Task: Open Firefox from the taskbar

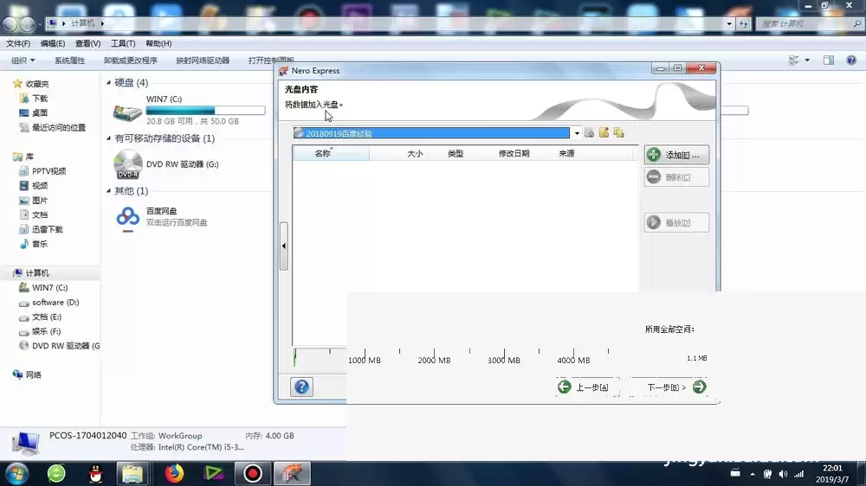Action: tap(174, 473)
